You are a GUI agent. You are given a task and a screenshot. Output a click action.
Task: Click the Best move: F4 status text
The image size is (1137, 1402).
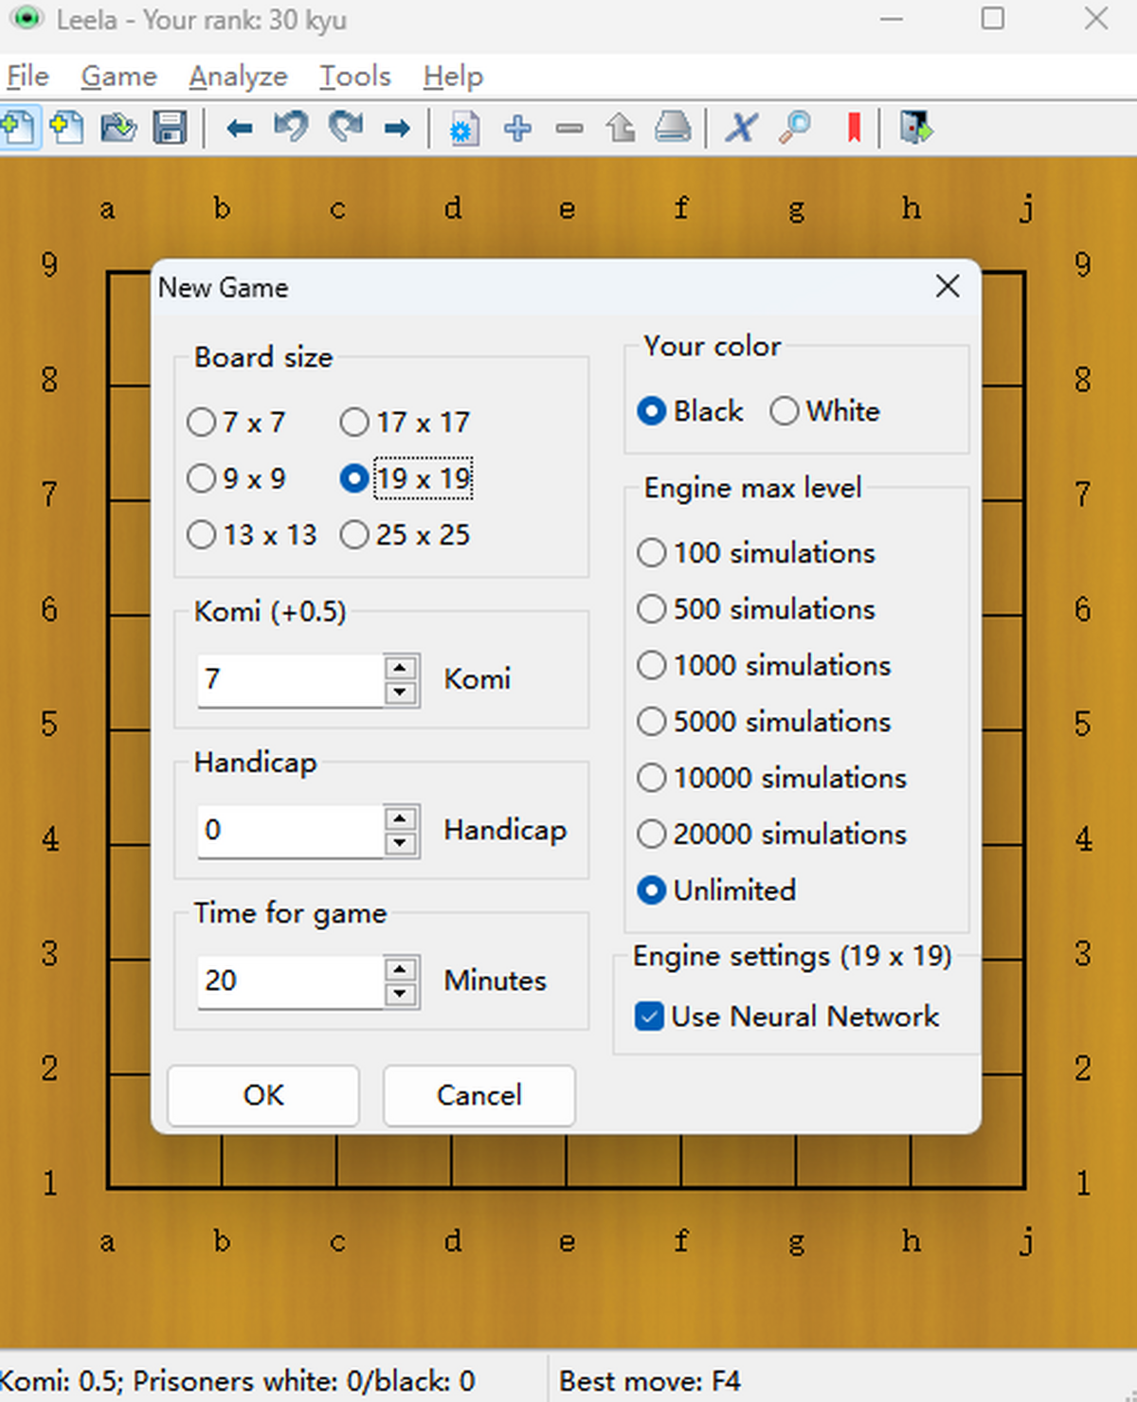point(650,1381)
